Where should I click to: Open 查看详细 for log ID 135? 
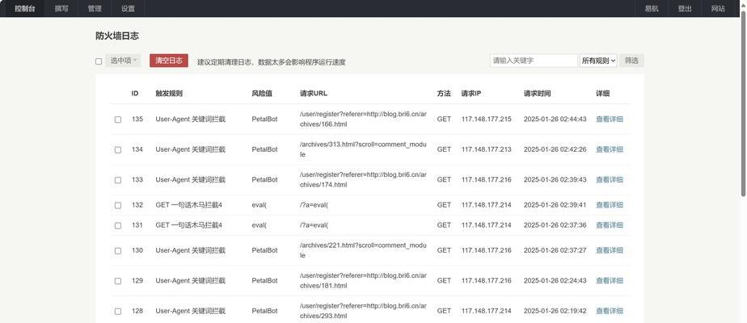(x=610, y=119)
